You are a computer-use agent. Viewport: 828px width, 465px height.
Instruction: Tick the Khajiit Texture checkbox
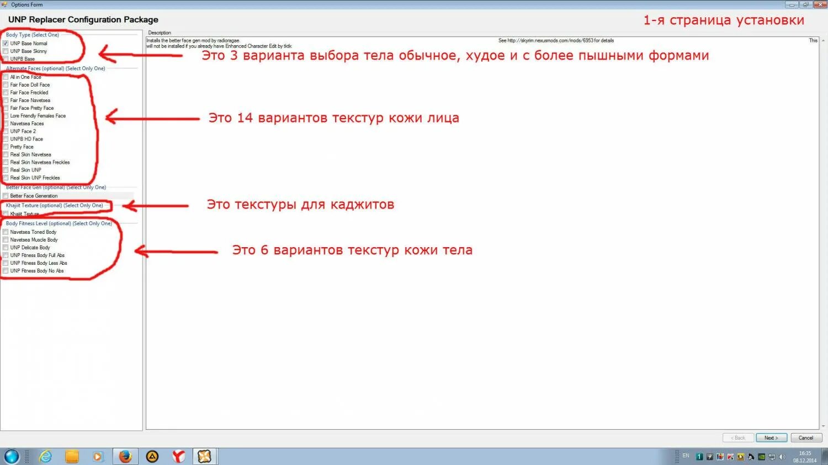pos(6,214)
